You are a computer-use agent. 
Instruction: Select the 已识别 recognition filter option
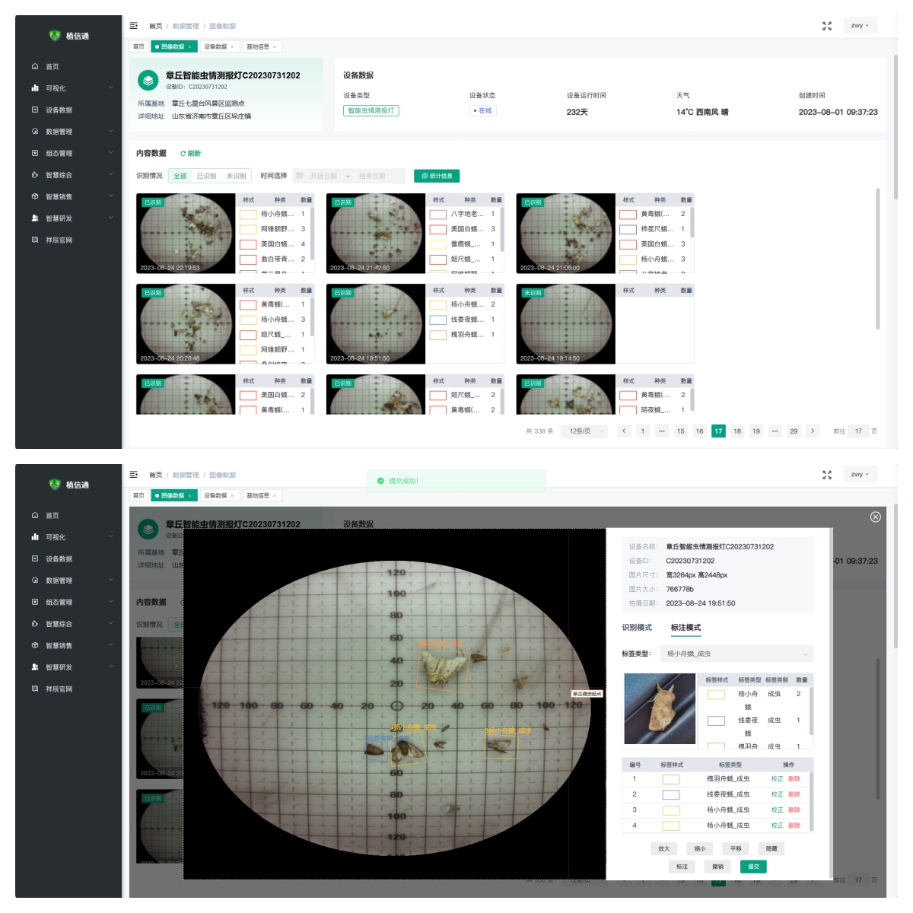click(x=207, y=176)
